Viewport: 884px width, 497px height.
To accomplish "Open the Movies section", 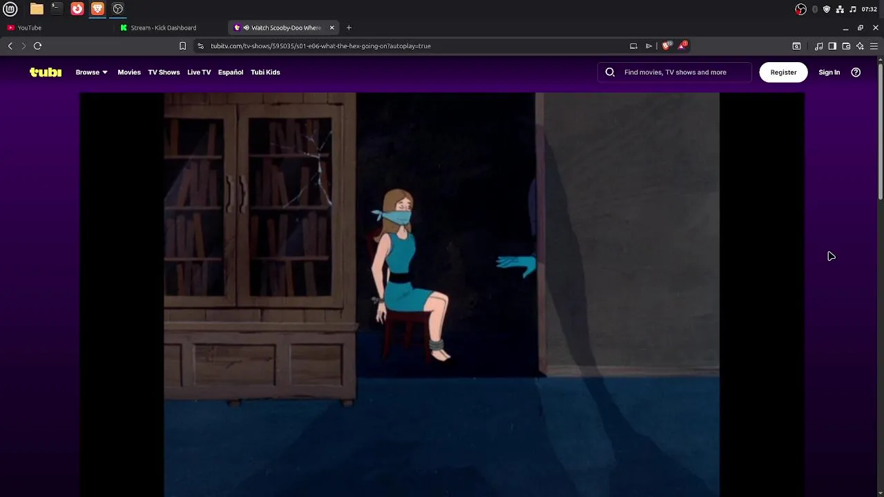I will tap(129, 72).
